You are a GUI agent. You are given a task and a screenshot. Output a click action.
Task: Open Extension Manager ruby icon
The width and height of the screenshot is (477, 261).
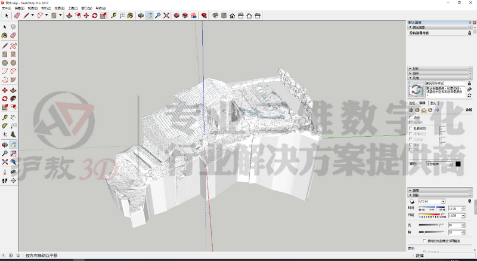(204, 16)
